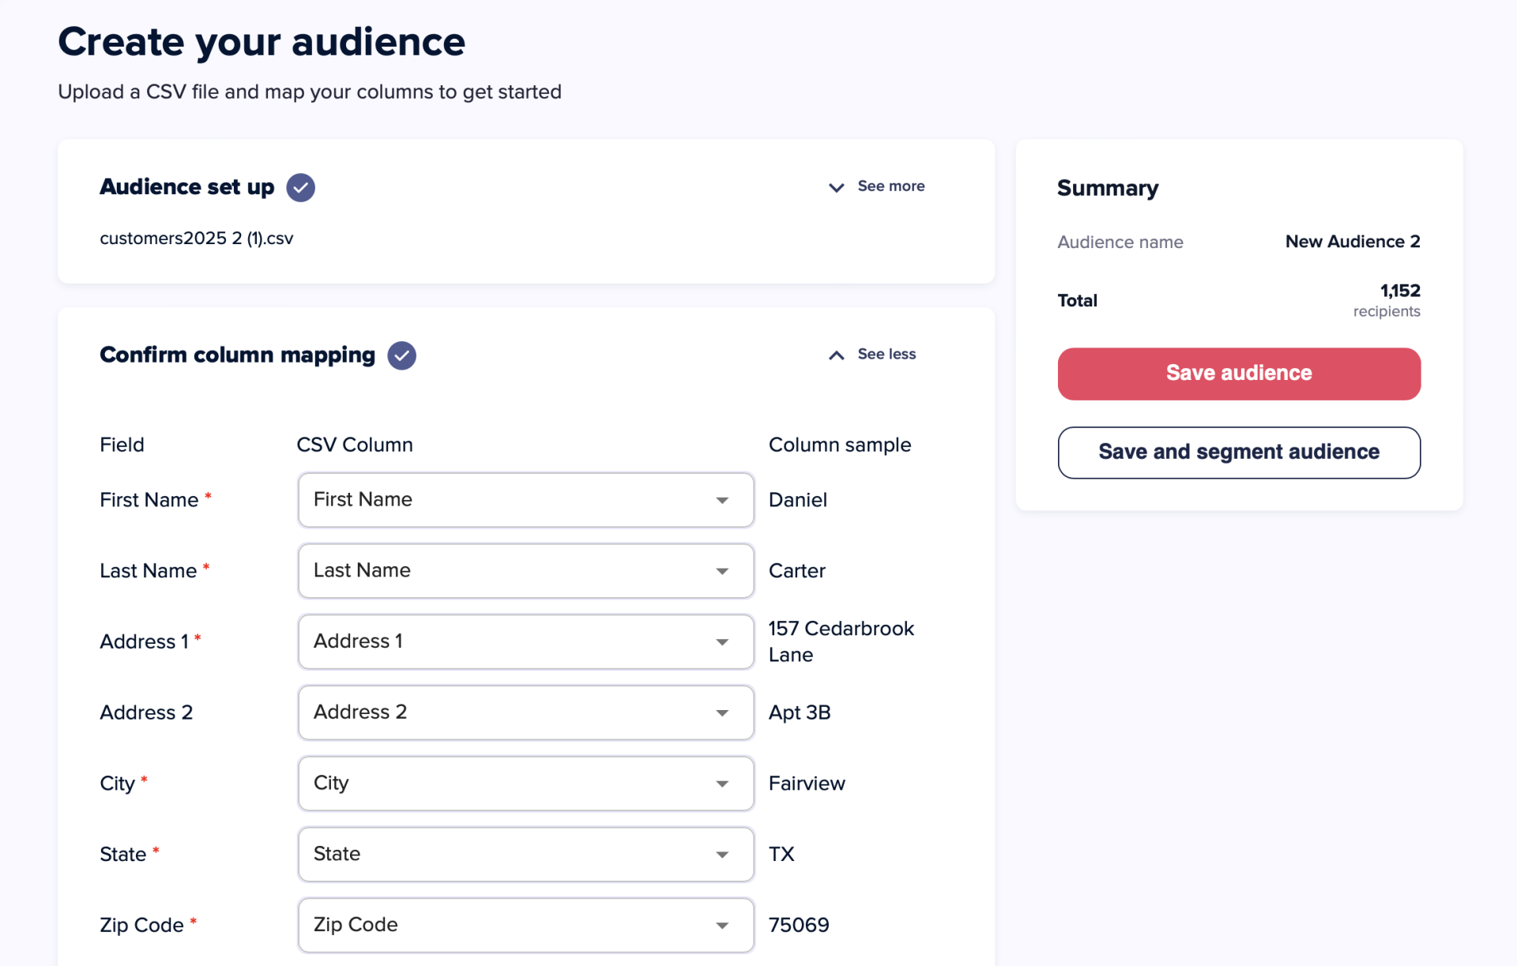Click the Audience set up checkmark icon
The height and width of the screenshot is (966, 1517).
pos(300,187)
